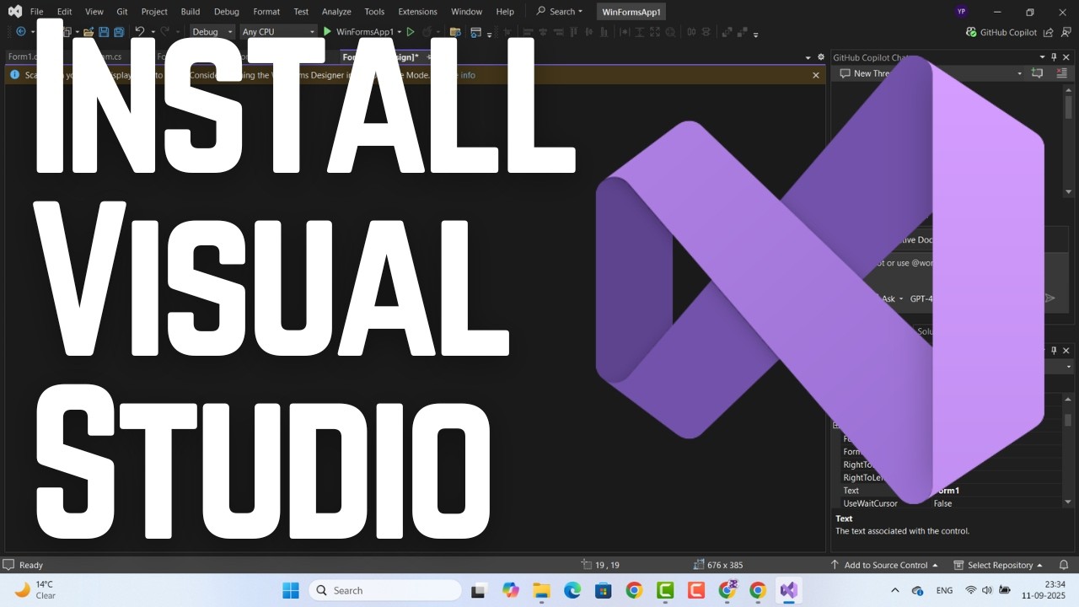Open the document tab gear settings icon
Viewport: 1079px width, 607px height.
coord(821,57)
